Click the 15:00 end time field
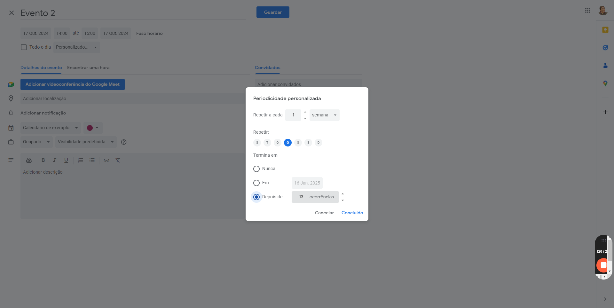Viewport: 614px width, 308px height. 90,33
